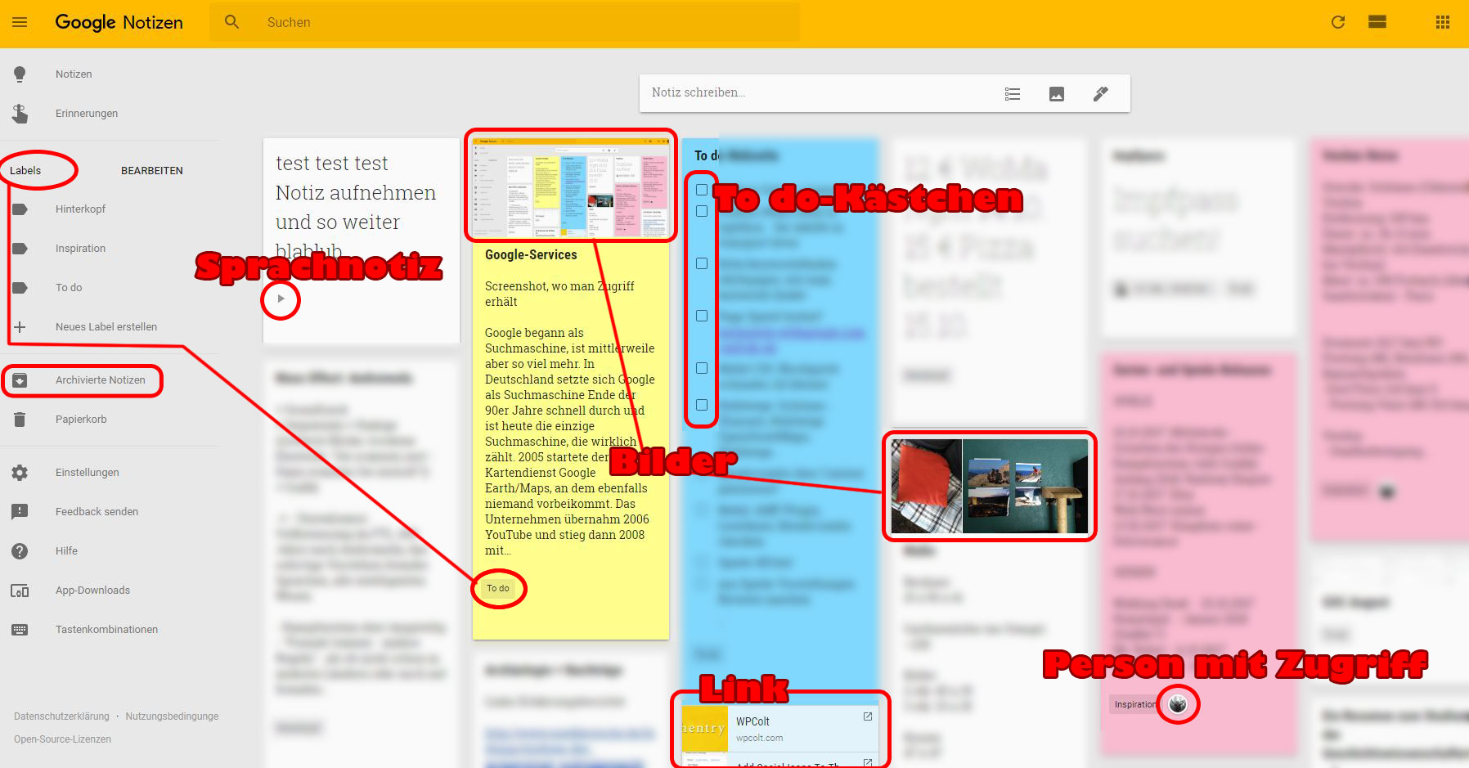Click the help question mark icon
The image size is (1469, 768).
click(20, 551)
